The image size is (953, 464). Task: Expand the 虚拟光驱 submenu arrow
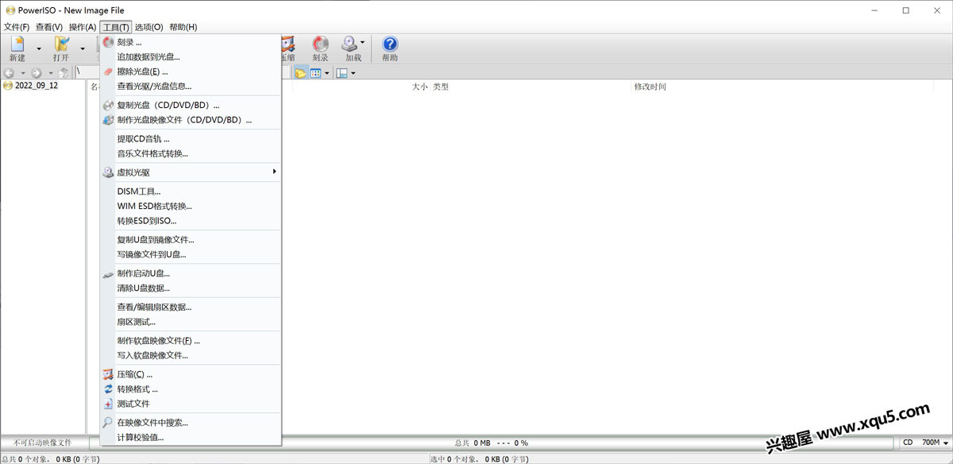(x=274, y=172)
